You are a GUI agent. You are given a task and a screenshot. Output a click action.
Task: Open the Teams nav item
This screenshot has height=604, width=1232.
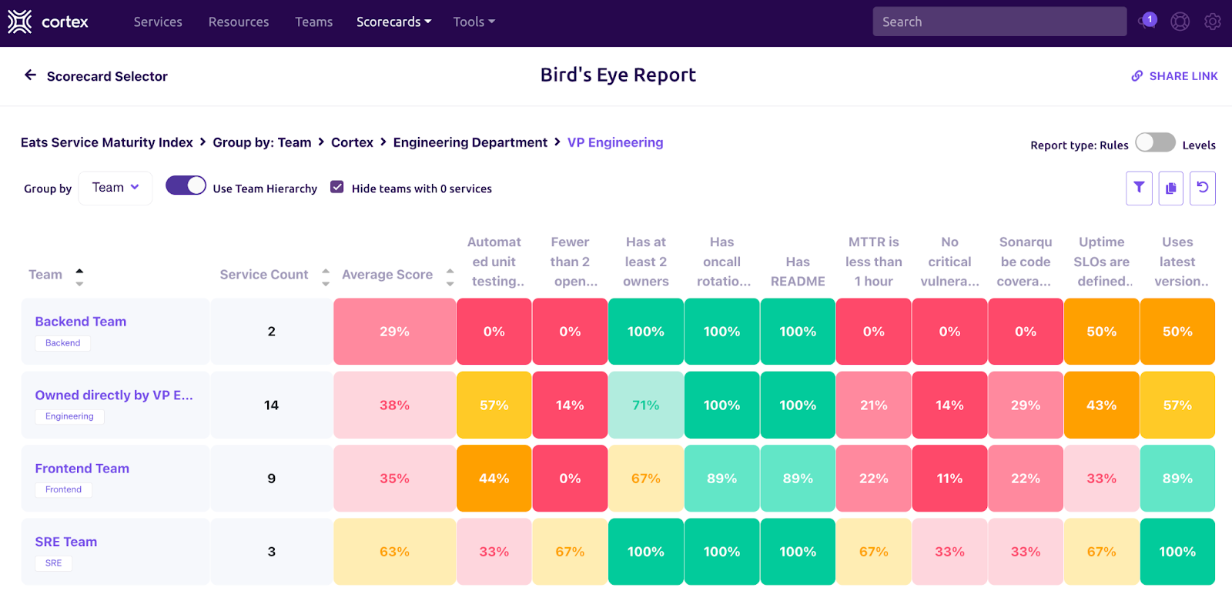click(x=313, y=22)
